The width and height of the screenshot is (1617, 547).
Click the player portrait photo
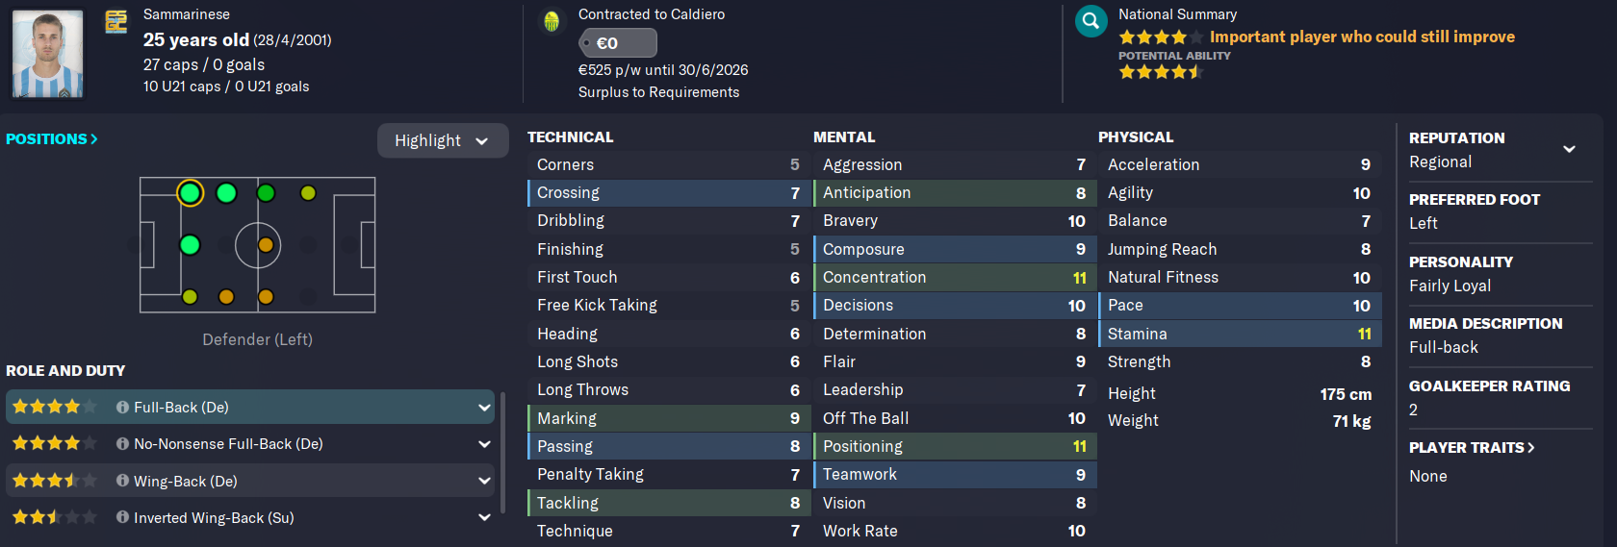[47, 54]
